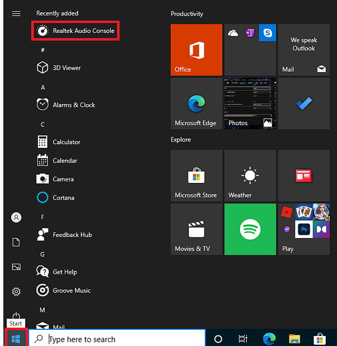
Task: Click the # letter header in app list
Action: click(43, 50)
